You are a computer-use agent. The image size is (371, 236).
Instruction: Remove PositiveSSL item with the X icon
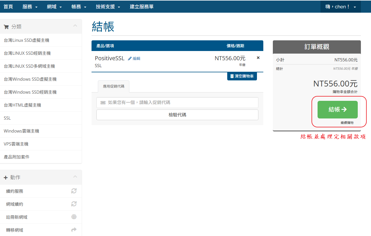pyautogui.click(x=258, y=58)
